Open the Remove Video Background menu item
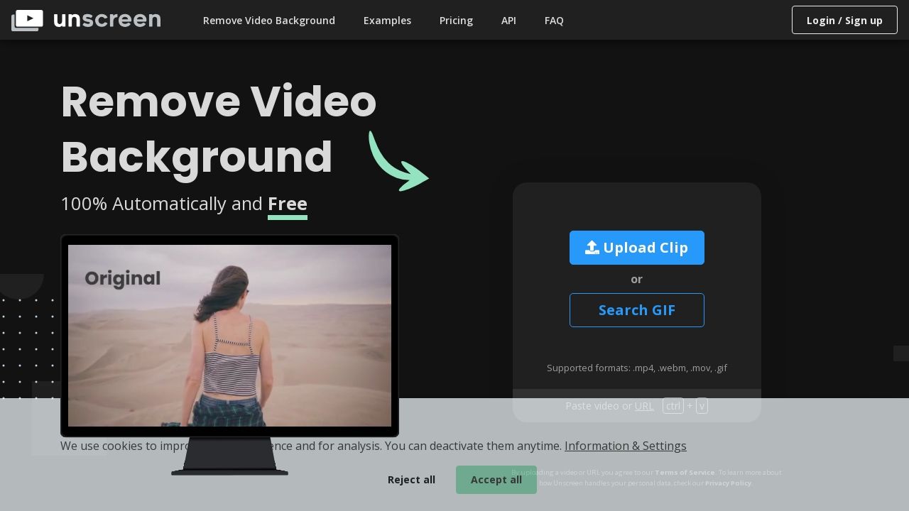Viewport: 909px width, 511px height. (x=269, y=21)
